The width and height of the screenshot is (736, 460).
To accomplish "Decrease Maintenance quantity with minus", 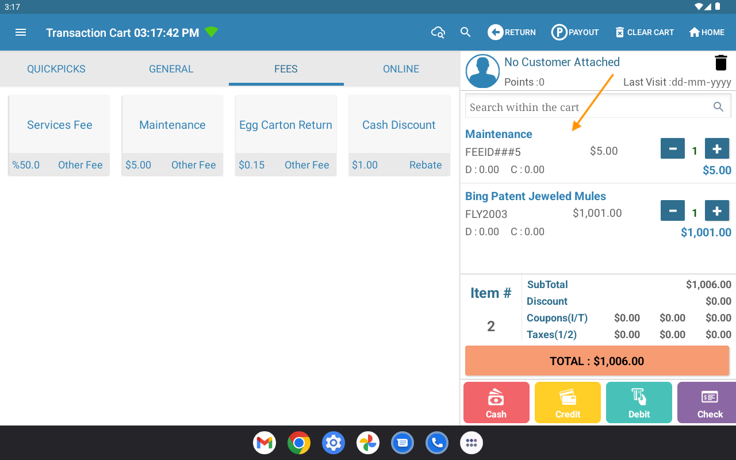I will pyautogui.click(x=673, y=149).
